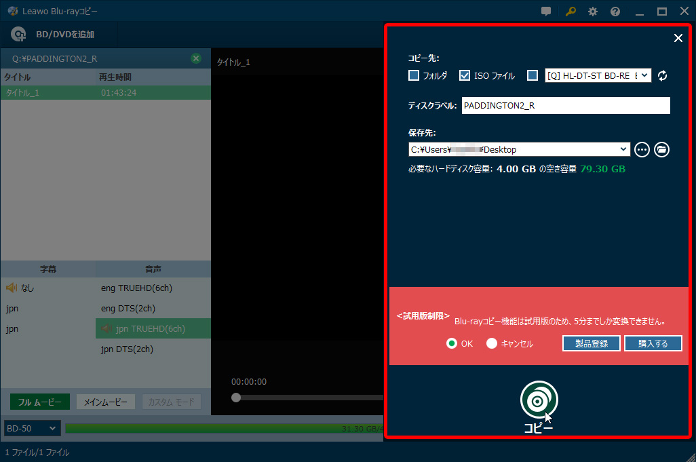Open the browse dialog with ellipsis icon
The height and width of the screenshot is (462, 696).
pos(642,149)
